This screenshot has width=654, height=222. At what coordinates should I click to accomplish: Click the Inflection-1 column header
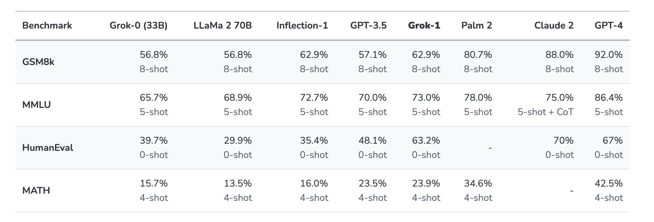pyautogui.click(x=302, y=26)
